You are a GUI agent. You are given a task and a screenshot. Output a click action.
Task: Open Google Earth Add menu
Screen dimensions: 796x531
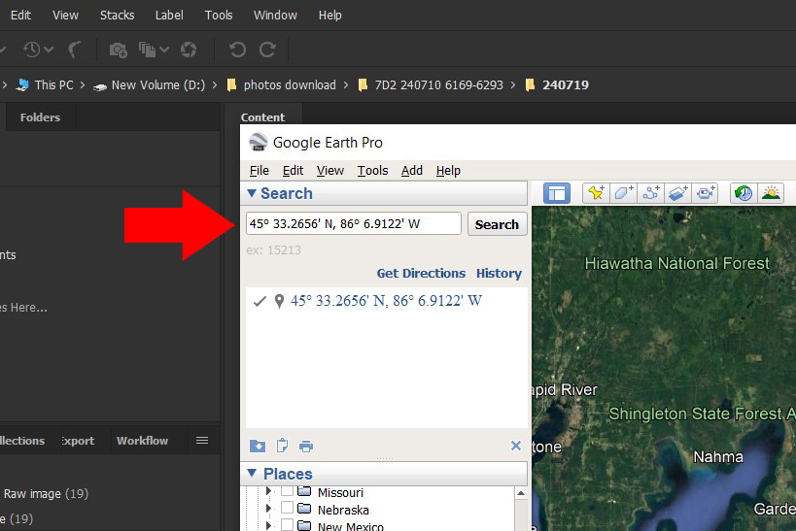412,171
